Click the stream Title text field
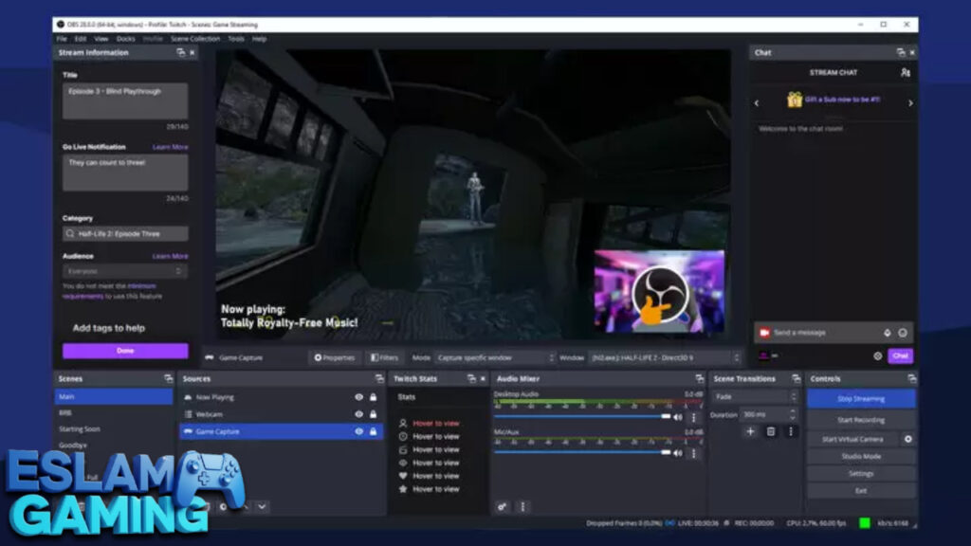Image resolution: width=971 pixels, height=546 pixels. [x=125, y=100]
